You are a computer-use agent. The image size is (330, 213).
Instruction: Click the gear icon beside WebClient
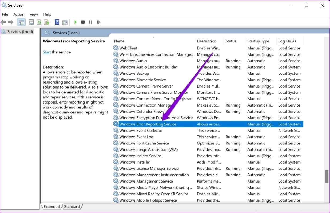(116, 48)
